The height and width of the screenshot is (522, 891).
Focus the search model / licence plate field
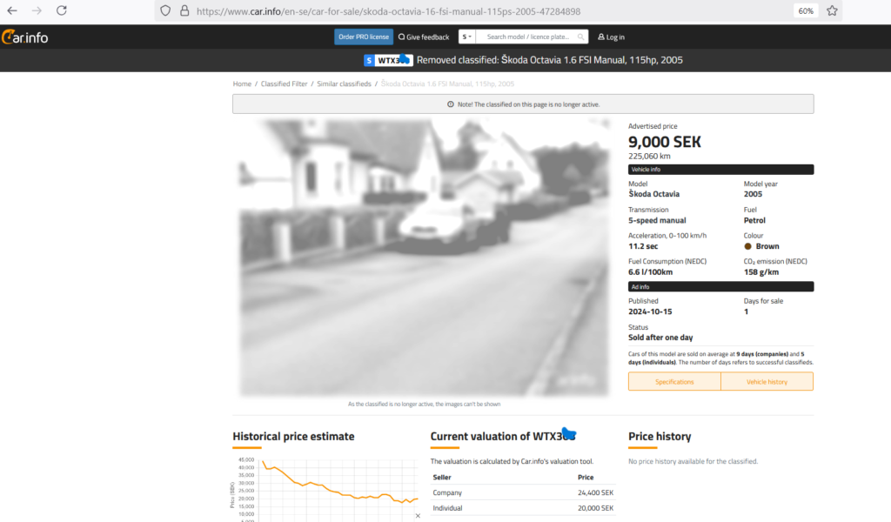[527, 37]
